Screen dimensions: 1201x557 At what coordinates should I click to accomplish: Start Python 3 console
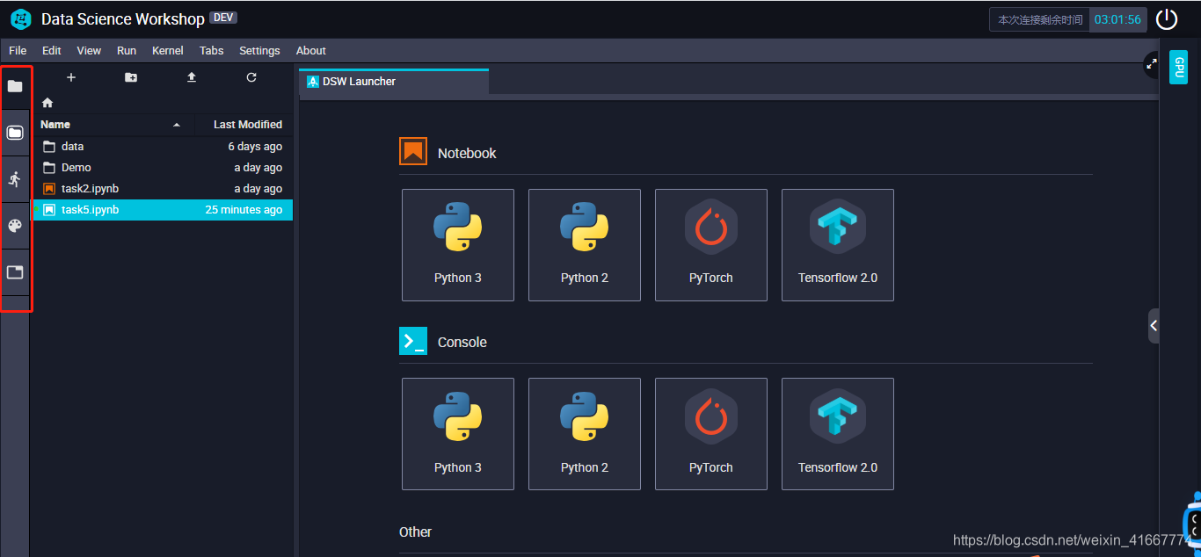(458, 434)
